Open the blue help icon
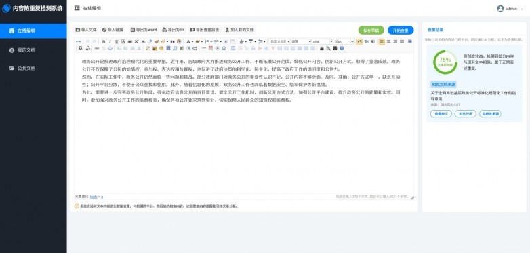Image resolution: width=530 pixels, height=253 pixels. click(x=342, y=48)
